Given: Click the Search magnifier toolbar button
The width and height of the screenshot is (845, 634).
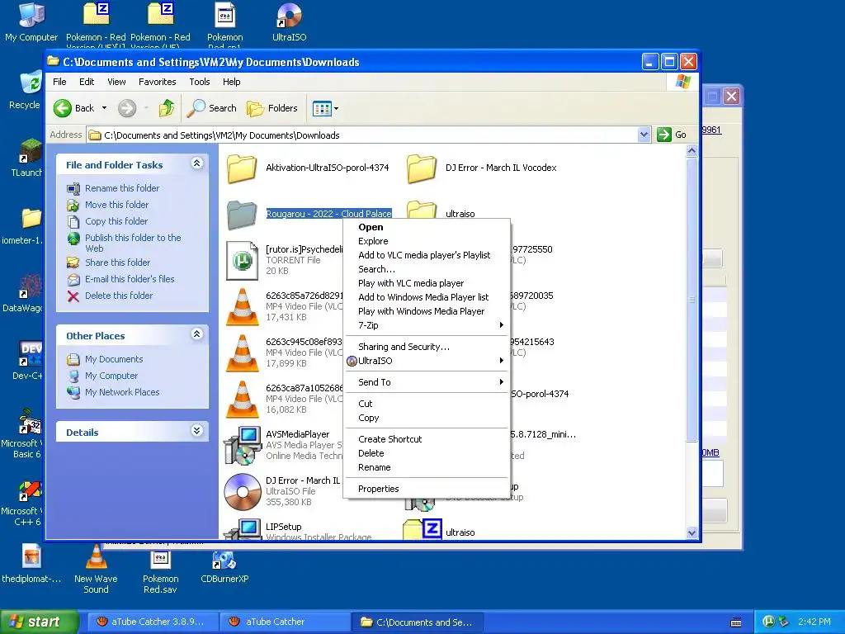Looking at the screenshot, I should 211,108.
